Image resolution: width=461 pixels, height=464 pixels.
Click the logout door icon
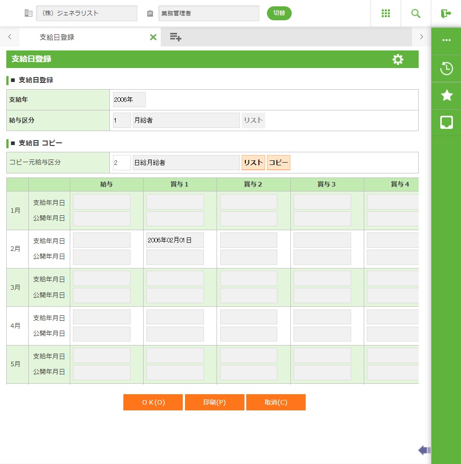[x=446, y=14]
